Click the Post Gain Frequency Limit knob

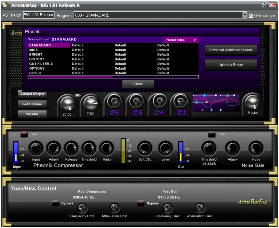pos(167,208)
